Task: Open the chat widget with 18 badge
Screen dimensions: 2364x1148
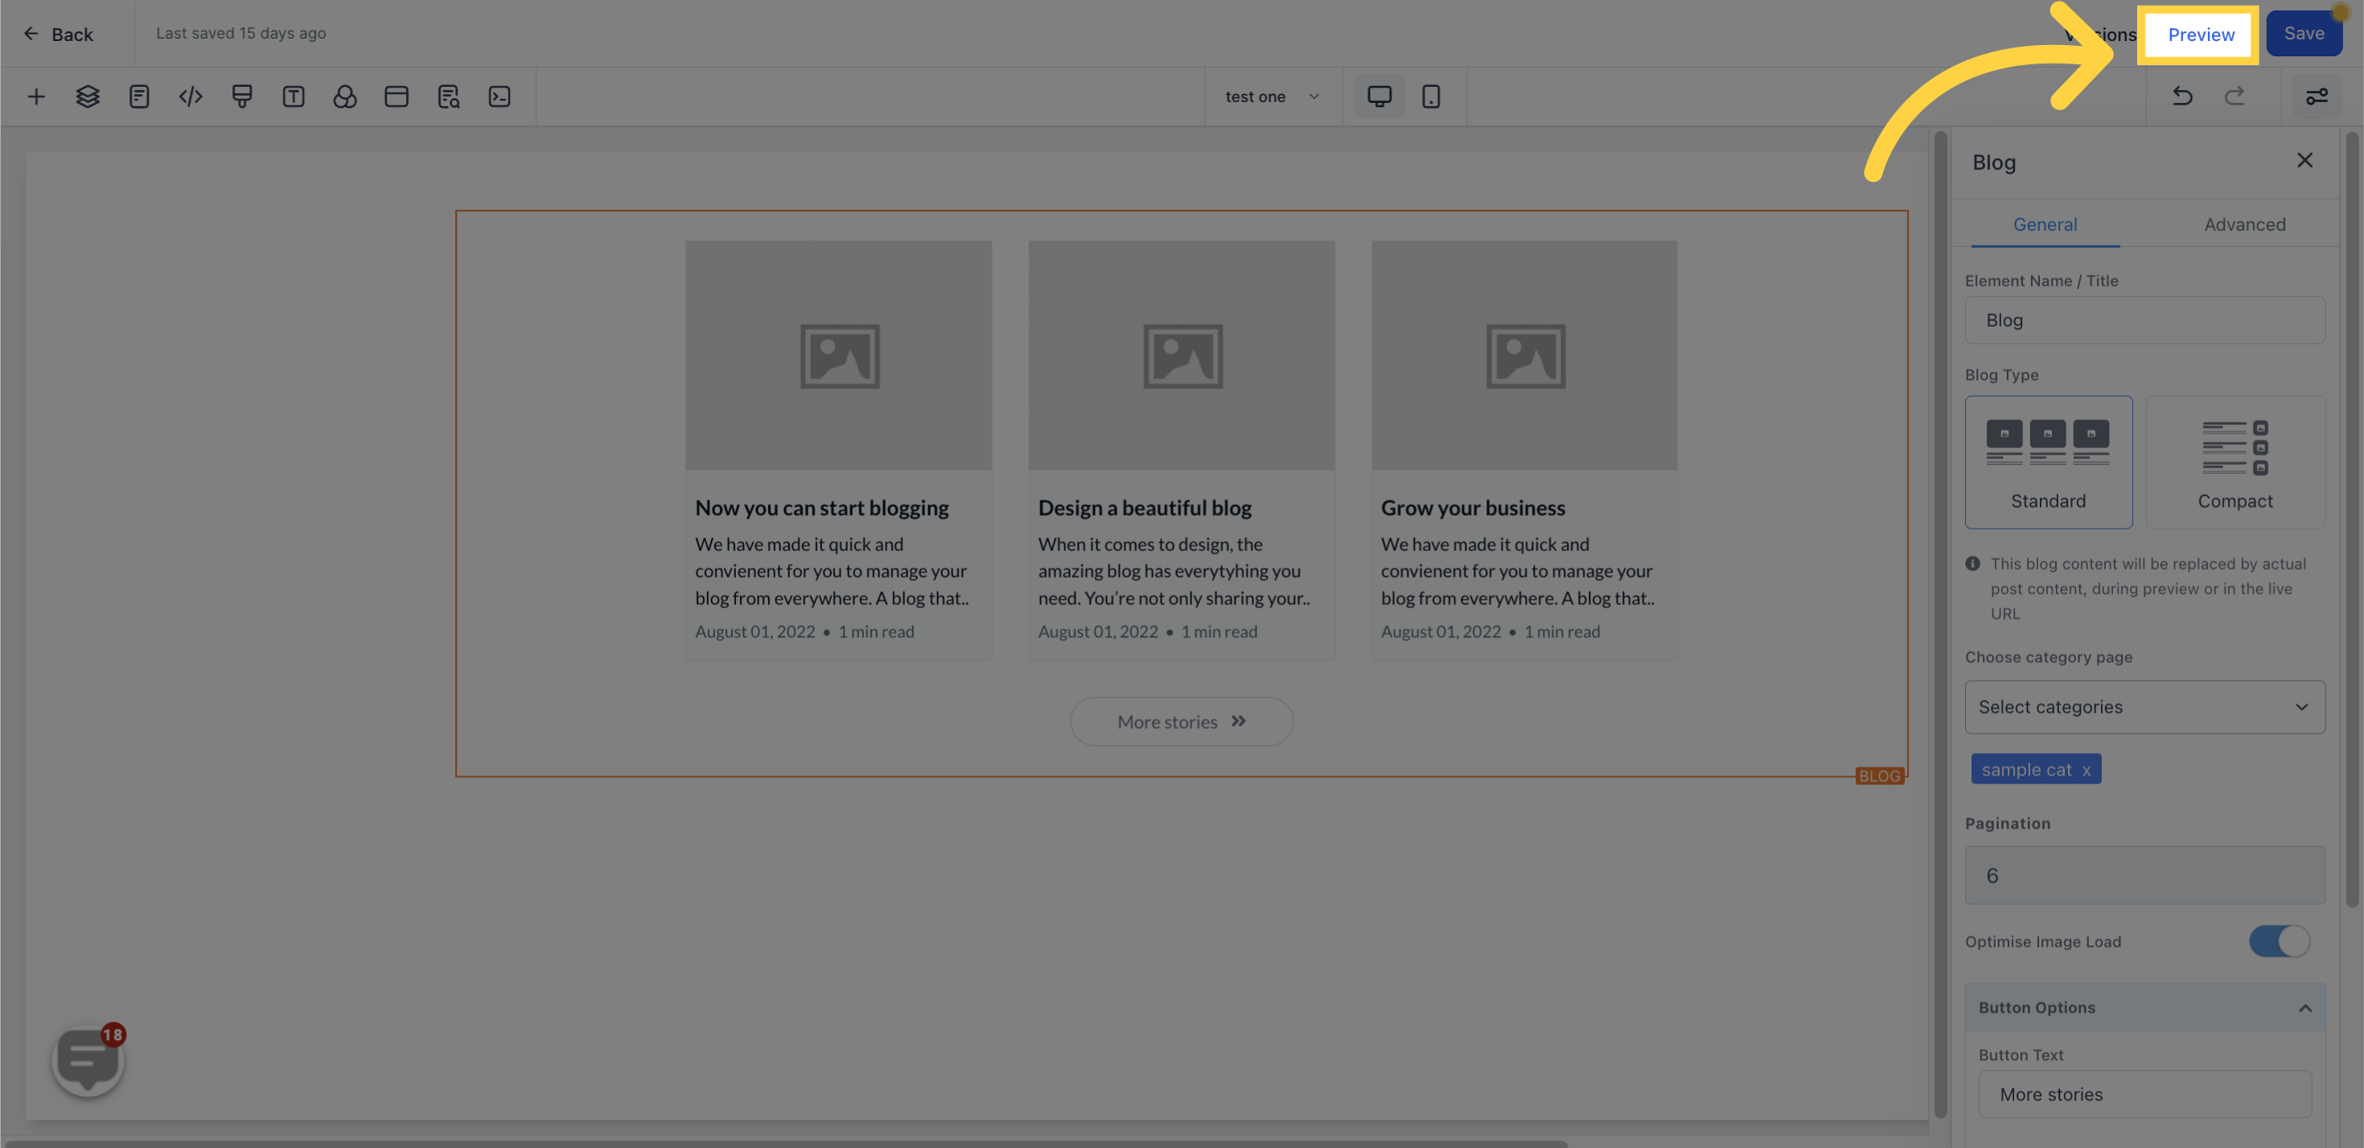Action: pos(88,1060)
